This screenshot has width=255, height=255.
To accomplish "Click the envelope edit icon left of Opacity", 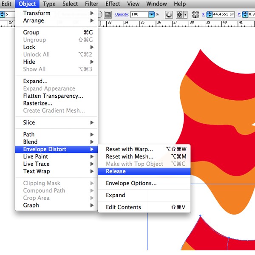I will point(108,15).
